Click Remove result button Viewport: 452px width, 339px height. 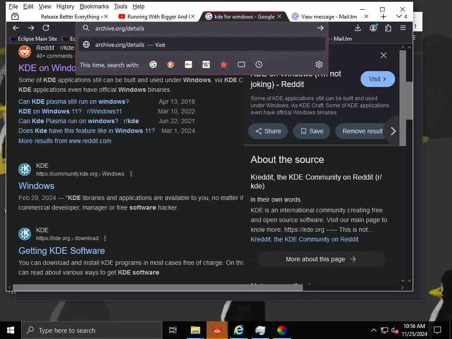pyautogui.click(x=362, y=131)
